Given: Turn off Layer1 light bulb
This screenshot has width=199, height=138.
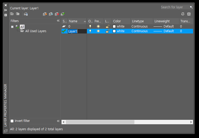Looking at the screenshot, I should [90, 31].
